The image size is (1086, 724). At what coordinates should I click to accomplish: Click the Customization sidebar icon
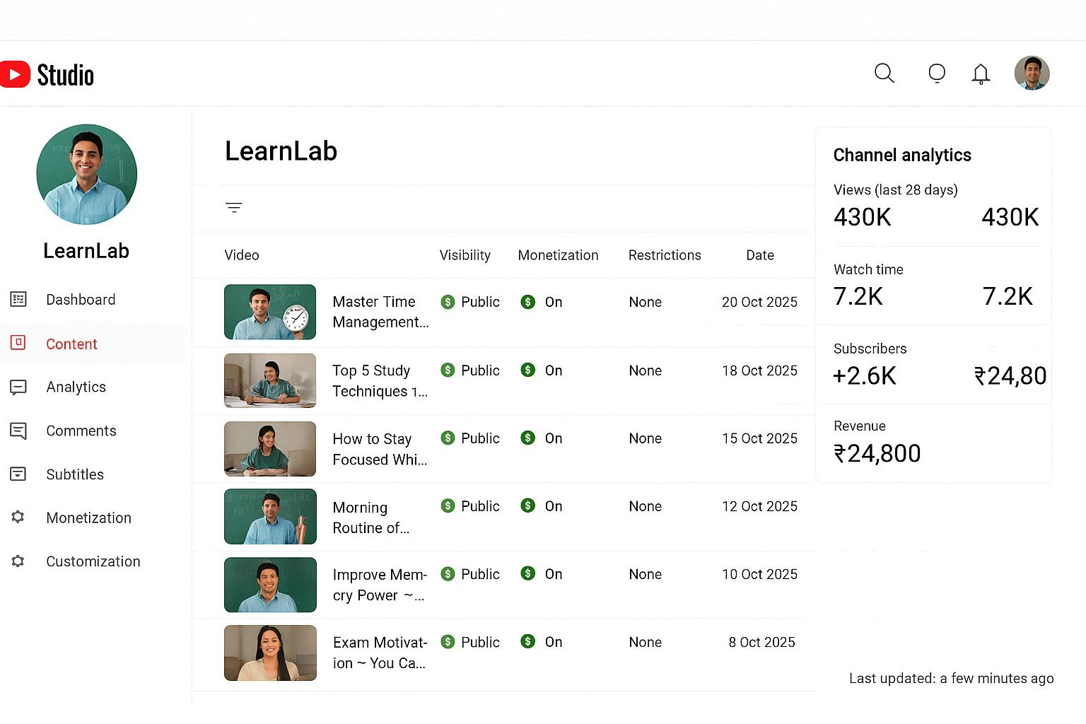pos(18,561)
